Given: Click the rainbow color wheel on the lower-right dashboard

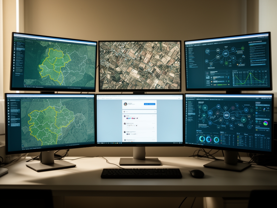Looking at the screenshot, I should click(x=266, y=123).
